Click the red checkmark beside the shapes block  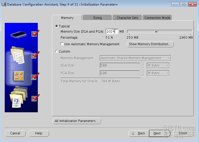pyautogui.click(x=35, y=76)
